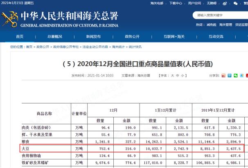Set font size to small (小)
Viewport: 248px width, 168px height.
[183, 76]
